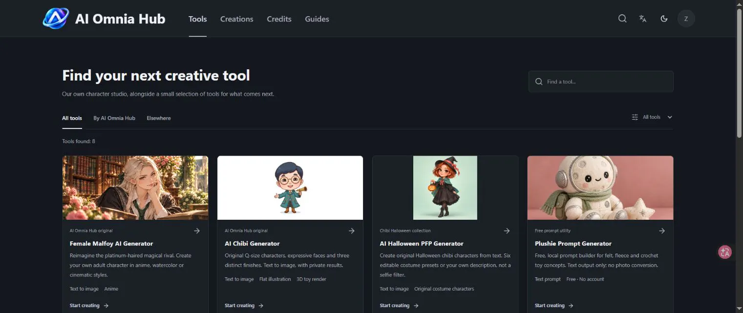Click the 'Free · No account' tag
This screenshot has width=743, height=313.
[x=585, y=279]
